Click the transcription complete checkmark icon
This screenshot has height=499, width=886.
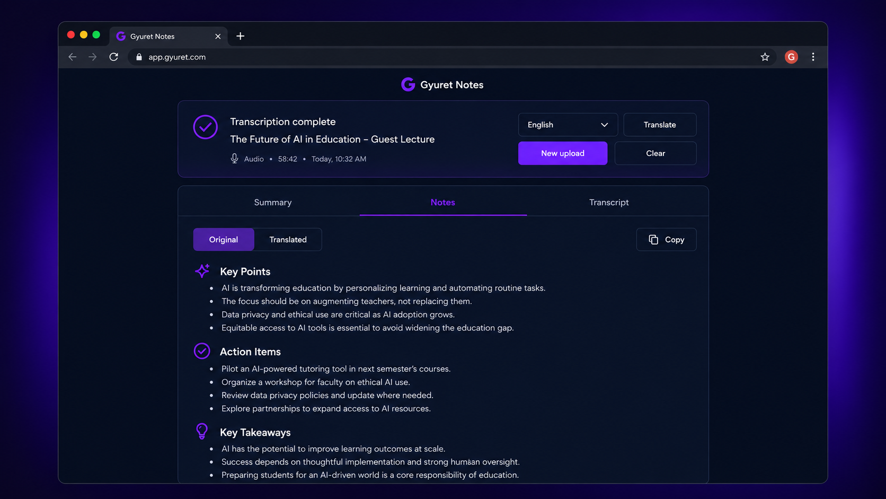point(206,127)
